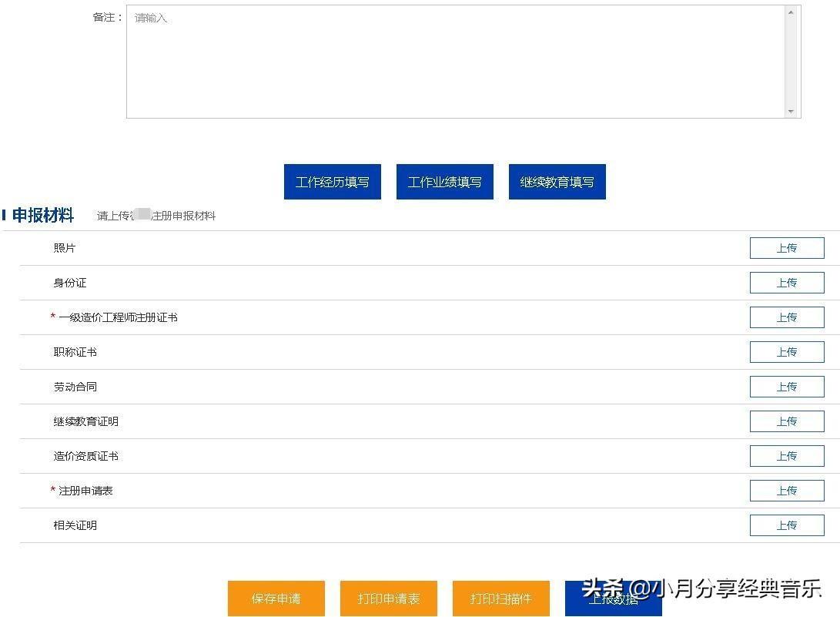Click the 申报材料 section heading
This screenshot has width=840, height=617.
(x=43, y=216)
